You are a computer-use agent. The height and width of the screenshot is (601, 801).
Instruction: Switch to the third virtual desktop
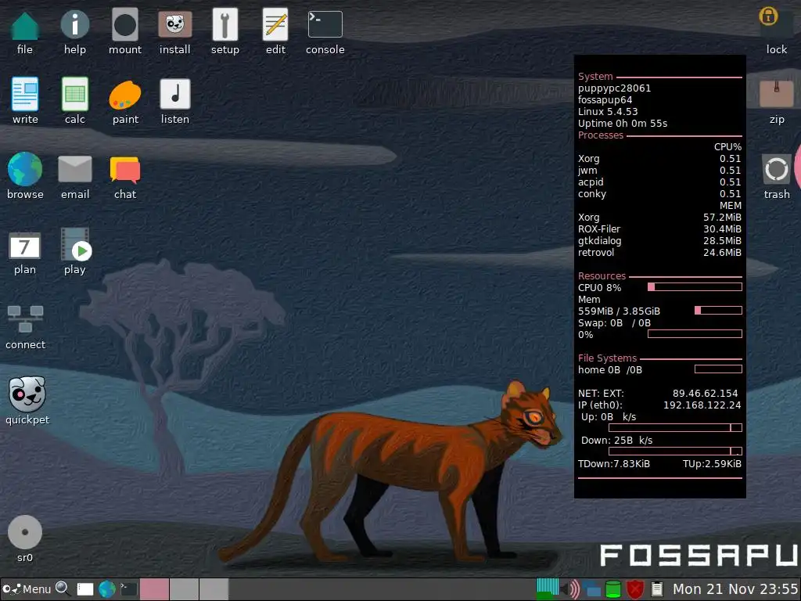(x=214, y=589)
